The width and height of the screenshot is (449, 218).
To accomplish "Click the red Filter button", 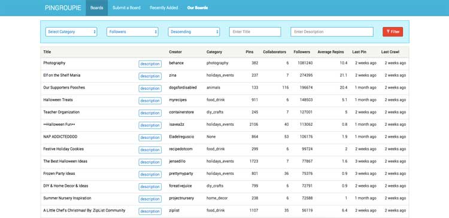I will (393, 32).
